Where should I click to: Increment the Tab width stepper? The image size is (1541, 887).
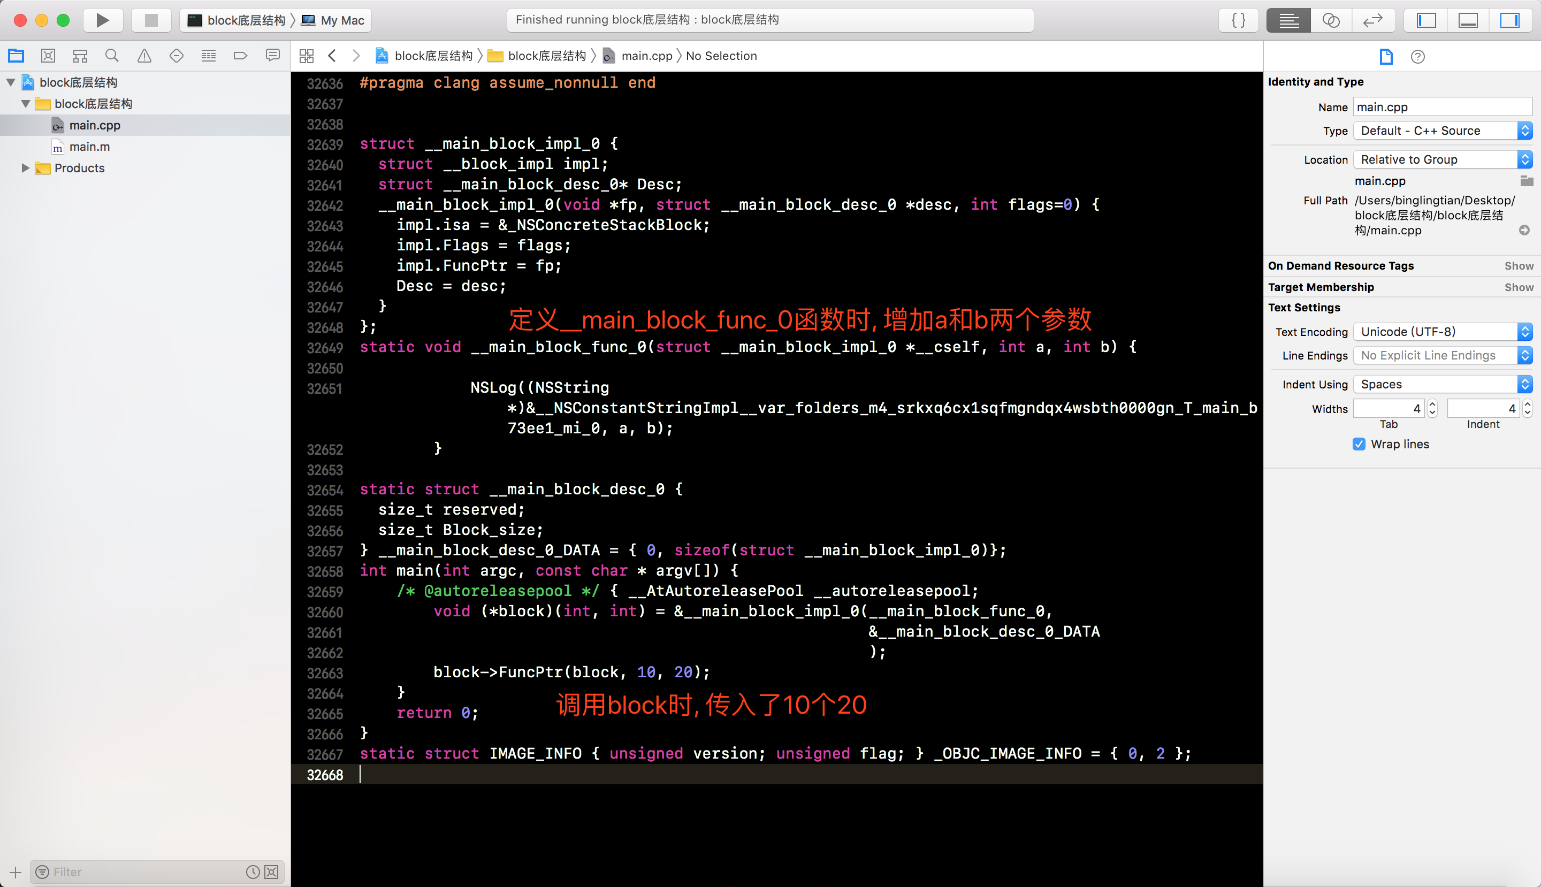1432,404
